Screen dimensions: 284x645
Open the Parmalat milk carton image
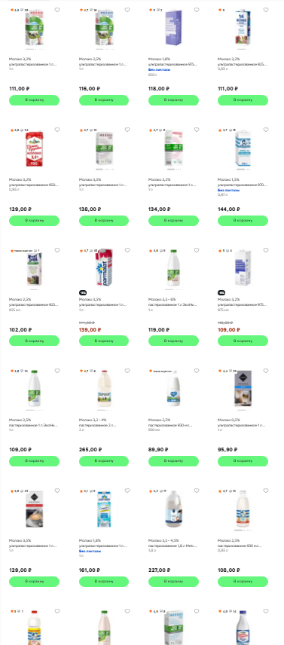click(103, 267)
